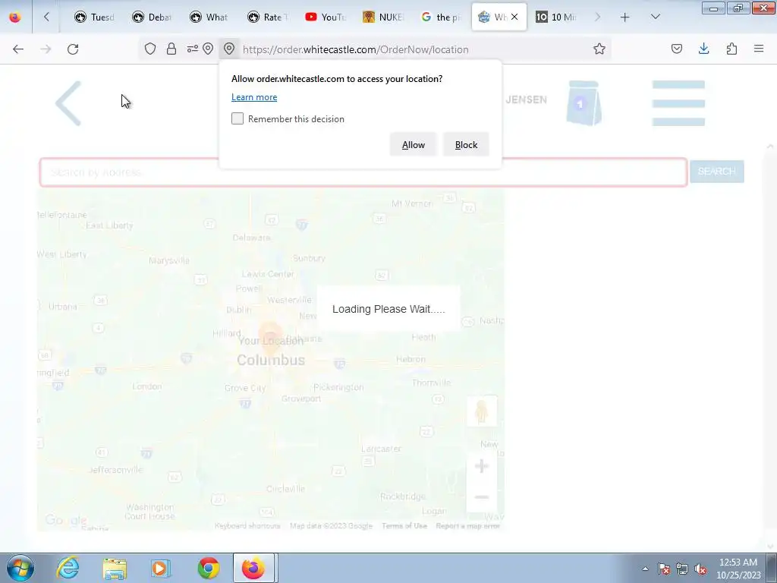Show site security padlock info
This screenshot has height=583, width=777.
(x=171, y=49)
